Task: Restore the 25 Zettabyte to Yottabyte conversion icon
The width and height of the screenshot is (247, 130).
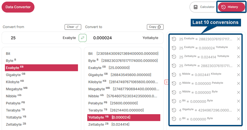Action: (174, 57)
